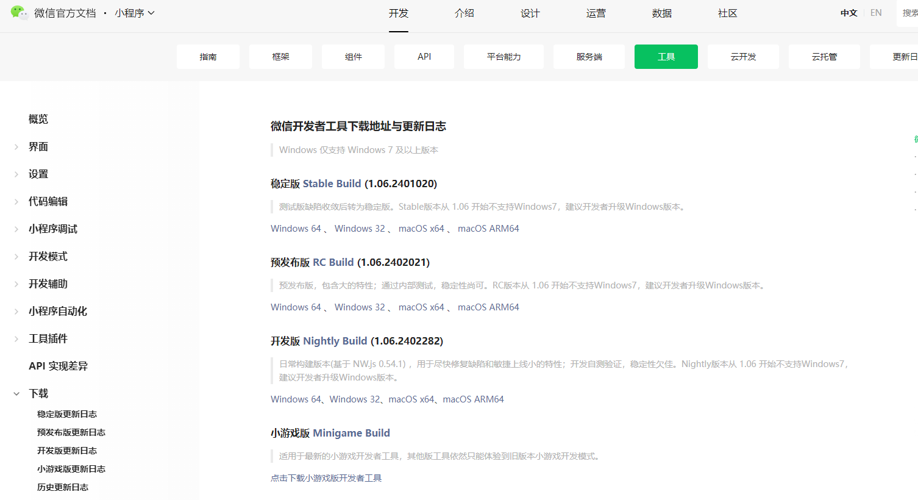Image resolution: width=918 pixels, height=500 pixels.
Task: Switch to the 开发 top tab
Action: (399, 13)
